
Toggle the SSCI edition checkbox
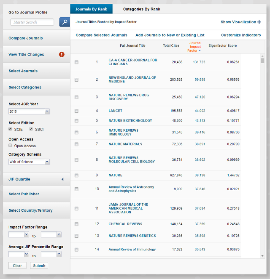(x=31, y=129)
